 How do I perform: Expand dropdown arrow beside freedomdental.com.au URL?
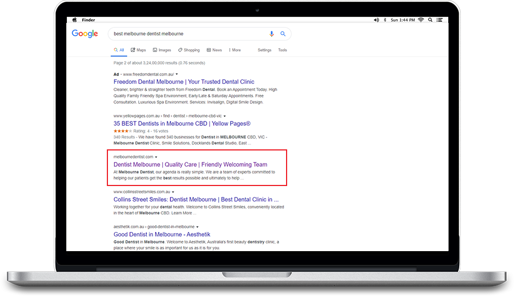[x=177, y=74]
